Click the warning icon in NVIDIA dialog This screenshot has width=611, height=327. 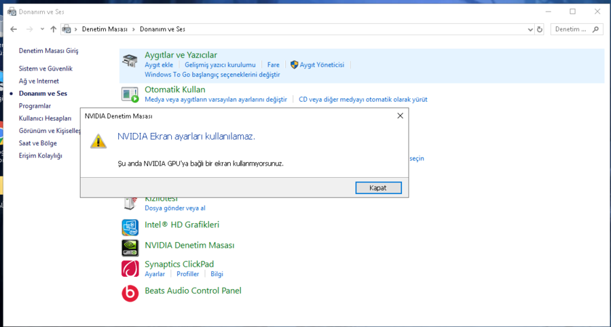point(98,141)
